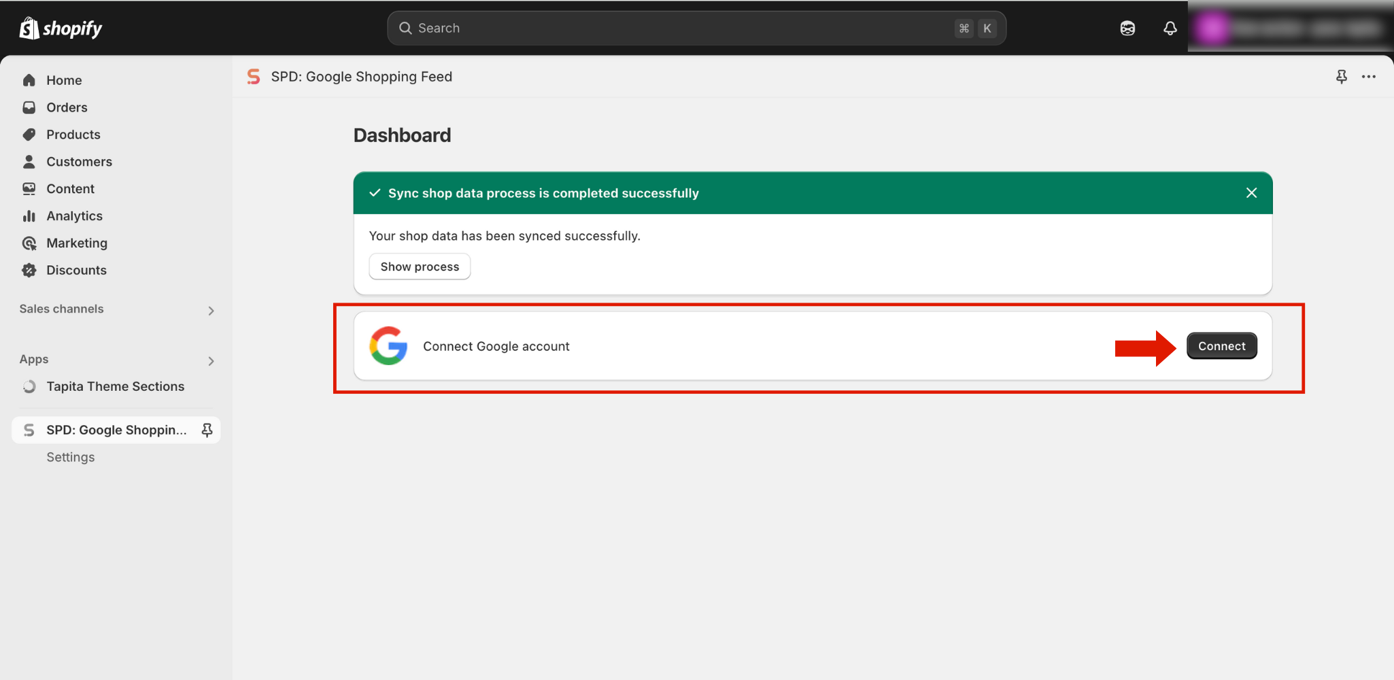
Task: Click the Dashboard heading
Action: (402, 135)
